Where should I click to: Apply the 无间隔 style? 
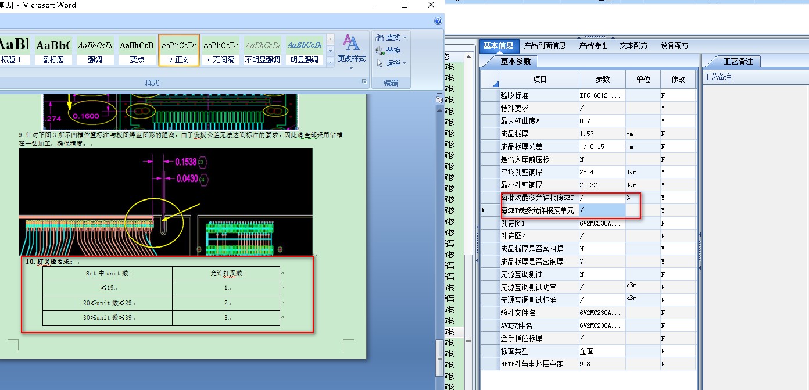[221, 50]
